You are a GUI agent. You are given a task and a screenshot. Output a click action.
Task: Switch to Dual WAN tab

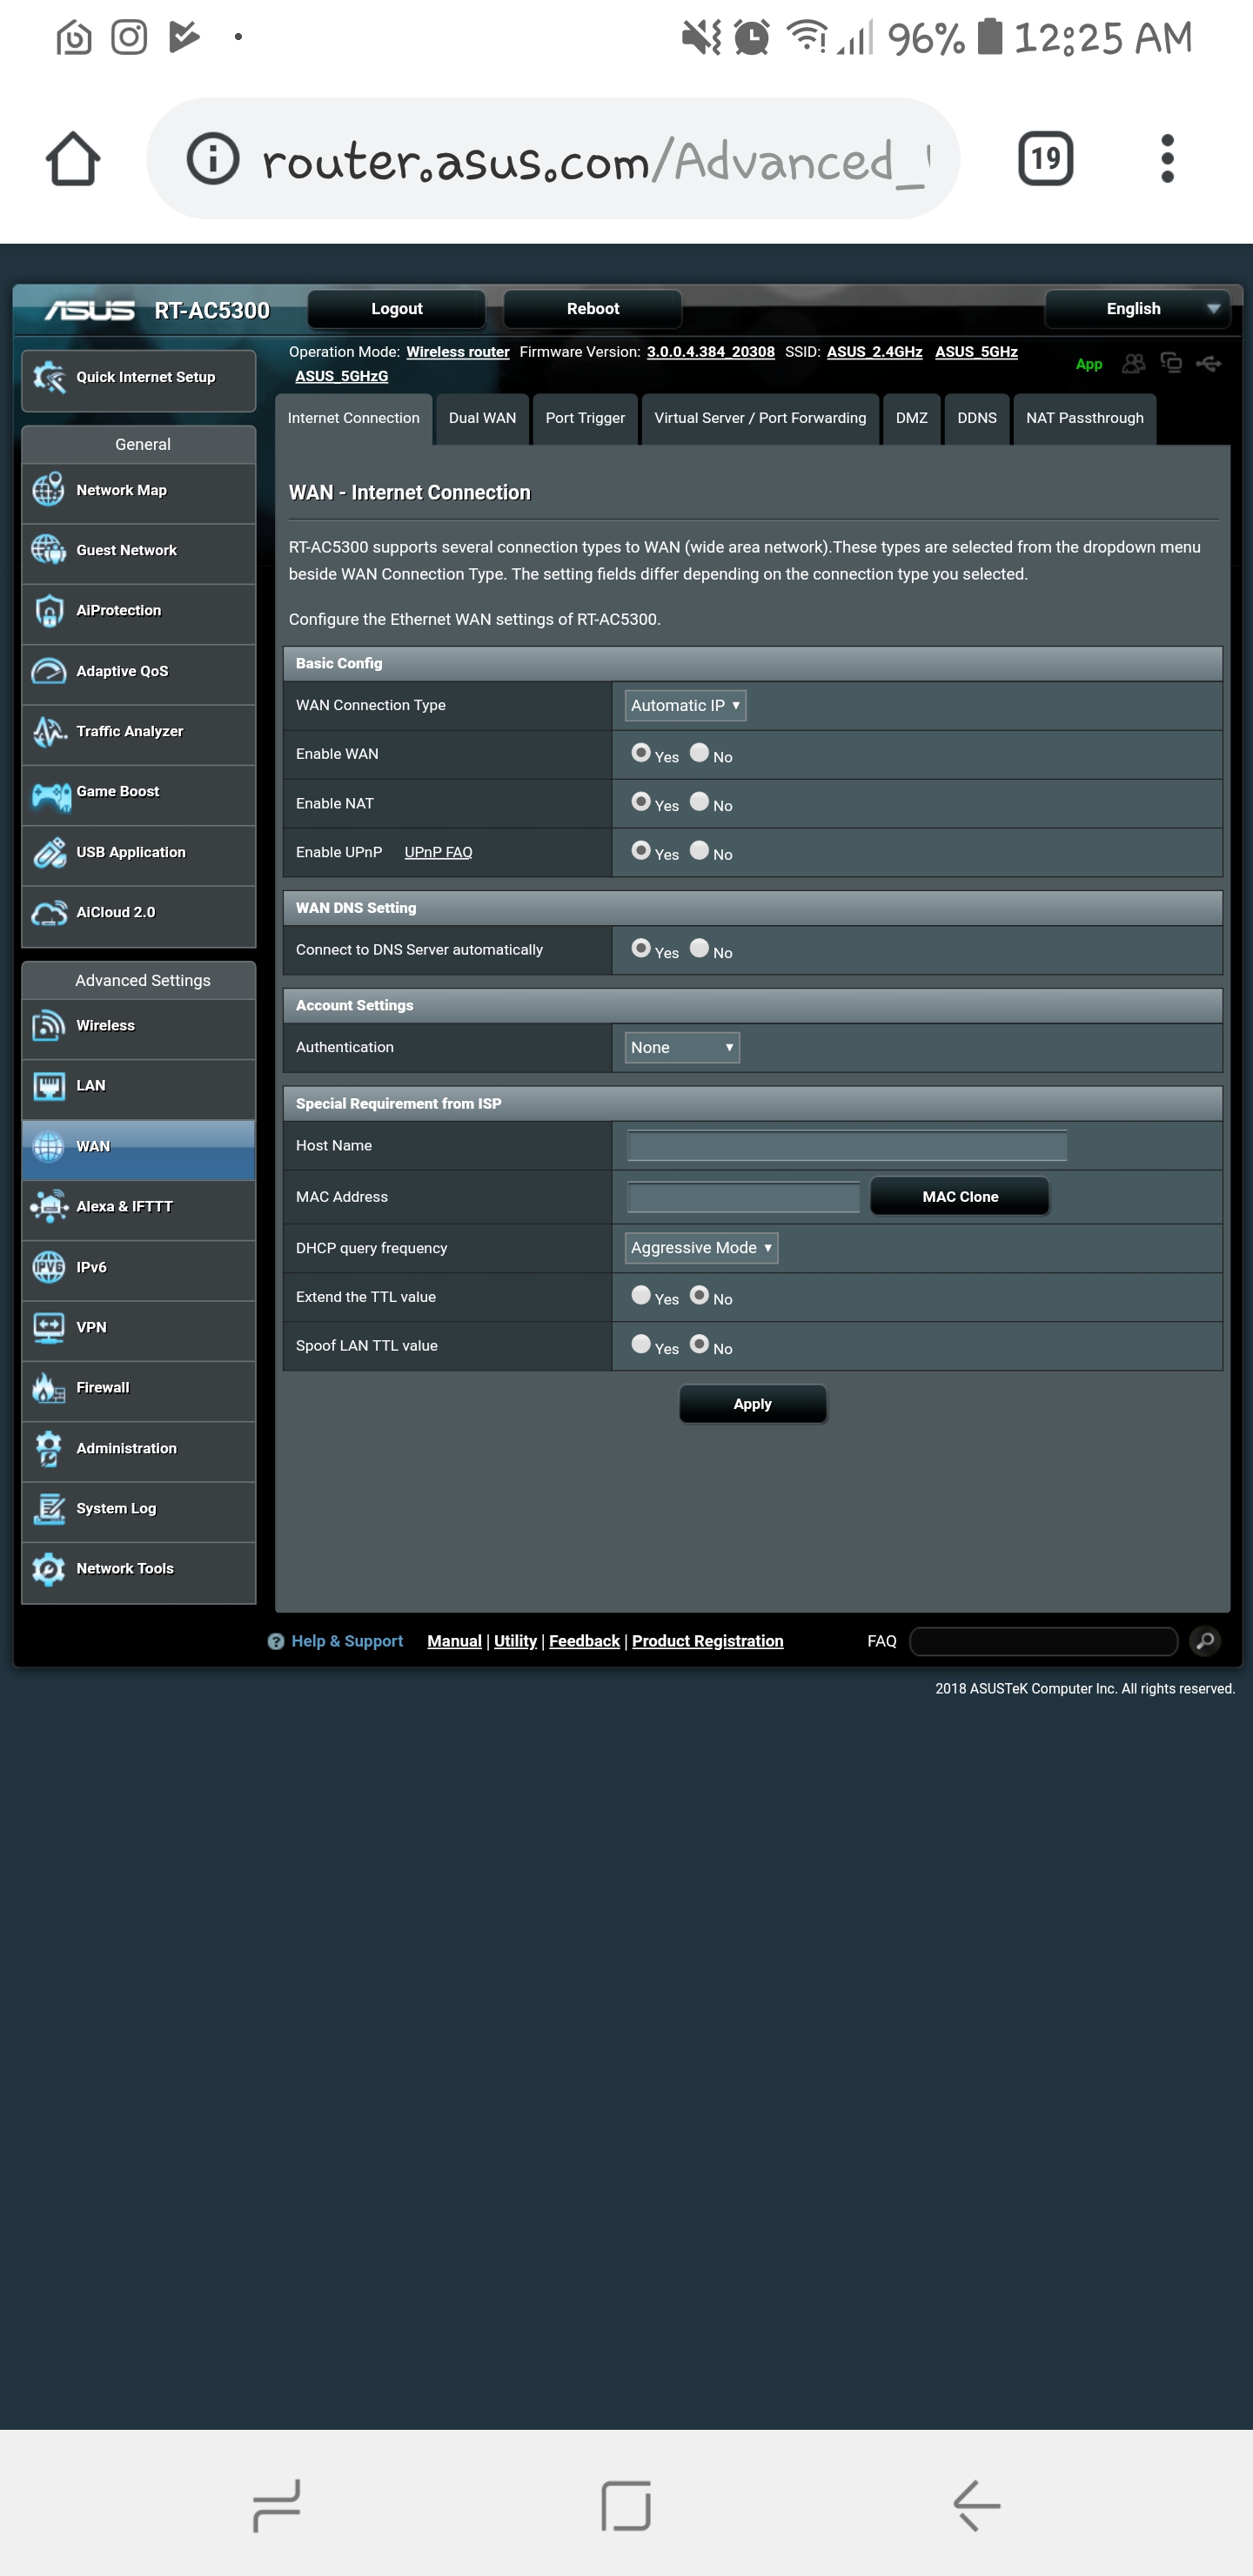click(482, 418)
